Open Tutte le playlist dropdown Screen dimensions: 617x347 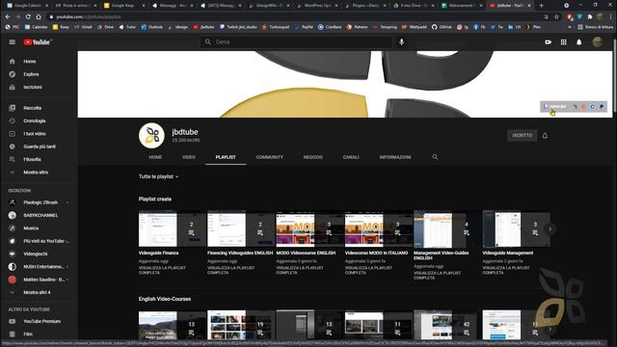158,176
